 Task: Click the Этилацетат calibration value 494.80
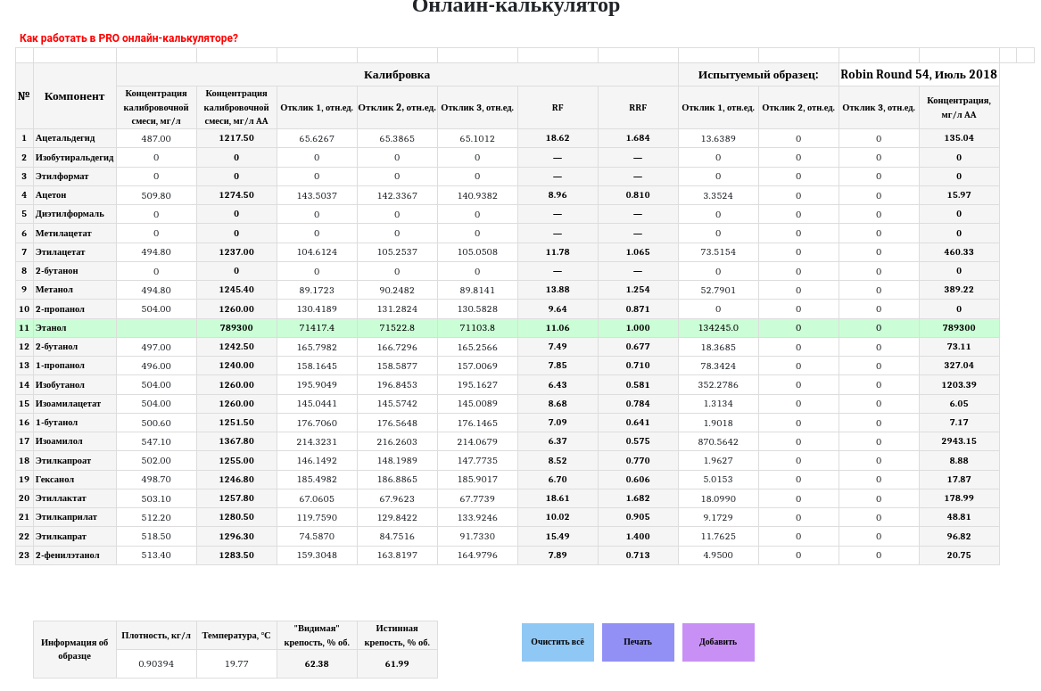pos(156,252)
